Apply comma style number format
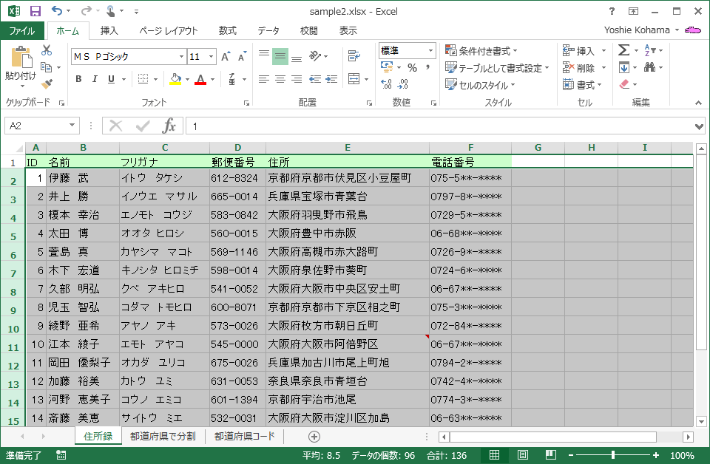Viewport: 710px width, 464px height. pos(427,68)
